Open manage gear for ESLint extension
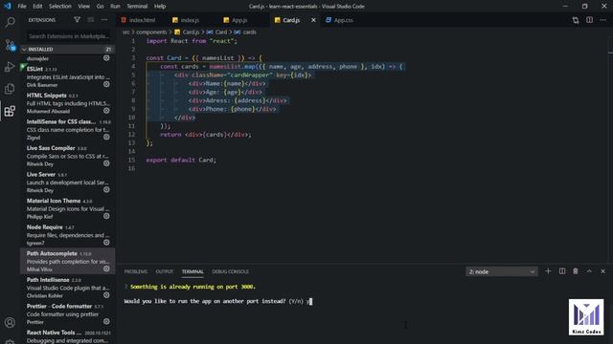This screenshot has height=344, width=613. [106, 84]
